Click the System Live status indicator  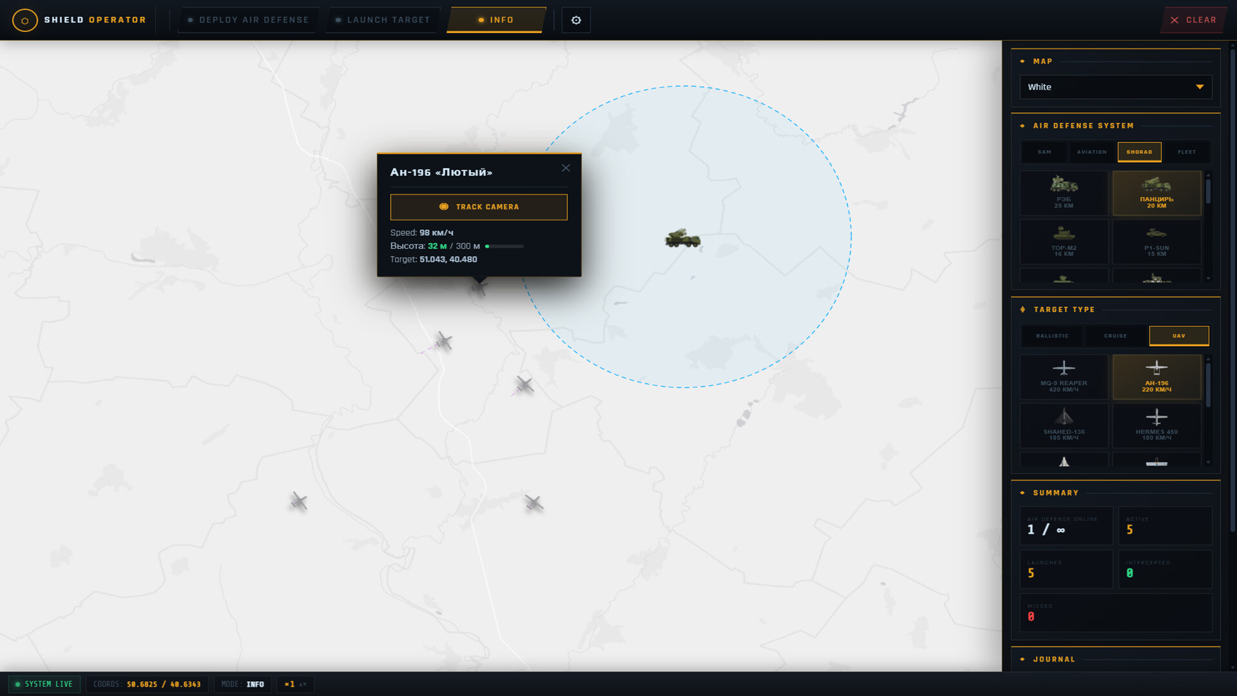tap(44, 684)
